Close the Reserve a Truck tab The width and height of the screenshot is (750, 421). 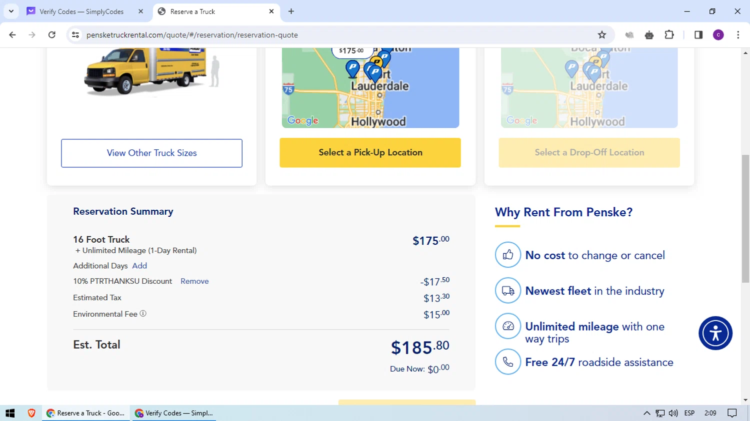(x=271, y=11)
